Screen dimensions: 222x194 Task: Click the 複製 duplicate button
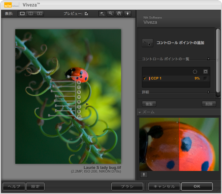(149, 104)
